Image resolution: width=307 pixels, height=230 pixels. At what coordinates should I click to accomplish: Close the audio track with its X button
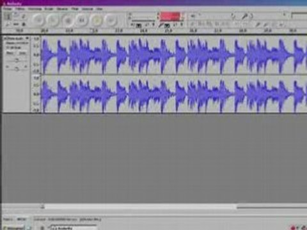pyautogui.click(x=6, y=38)
